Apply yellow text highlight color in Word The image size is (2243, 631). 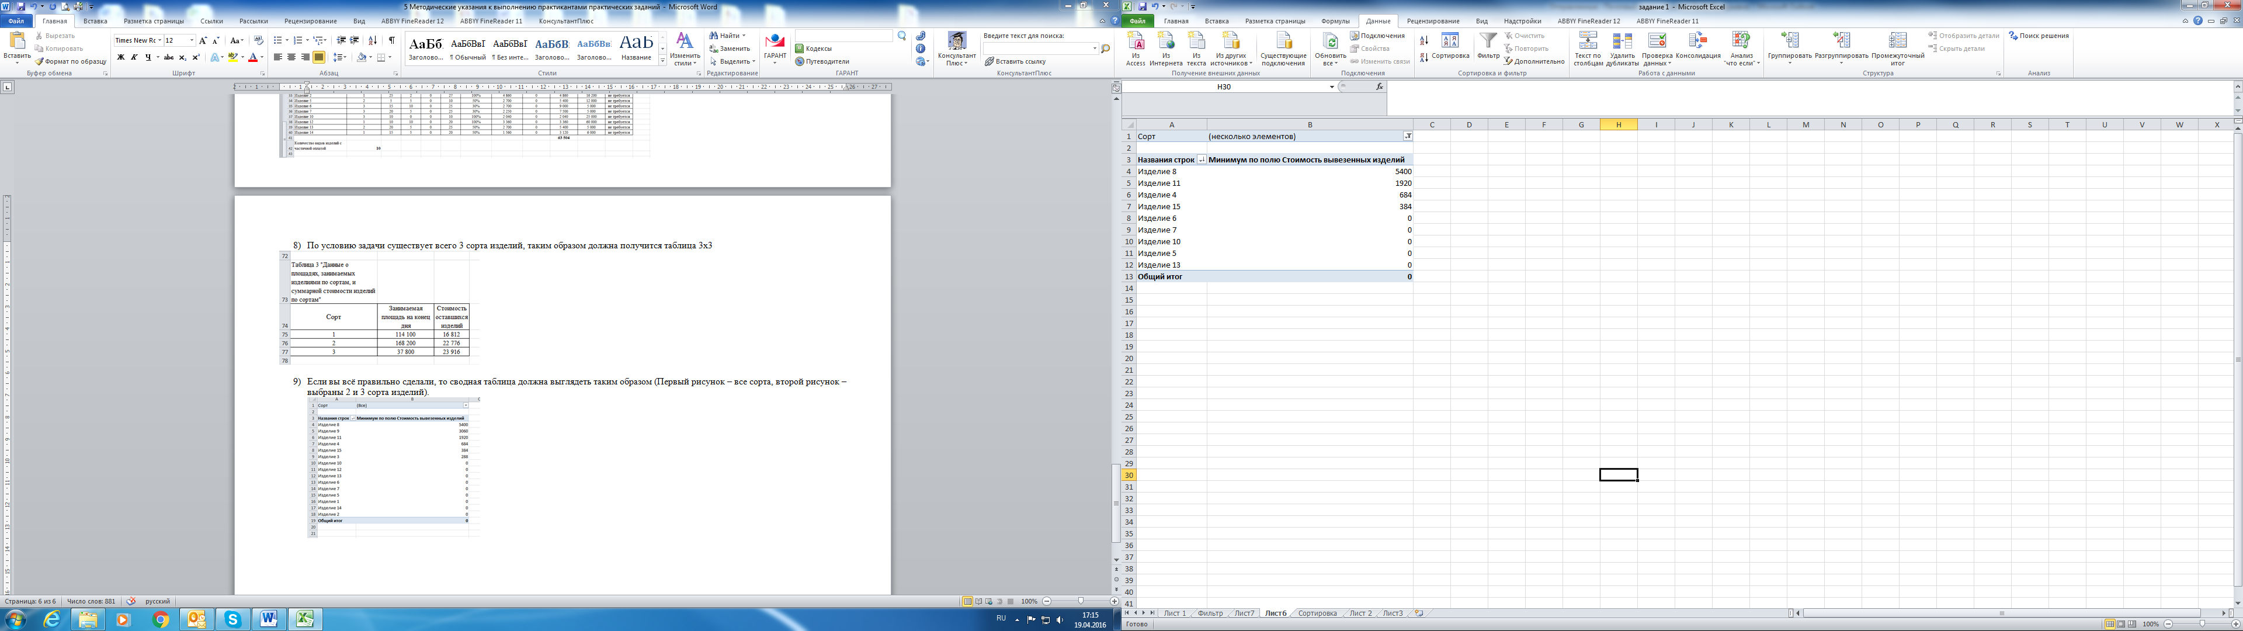pos(232,57)
